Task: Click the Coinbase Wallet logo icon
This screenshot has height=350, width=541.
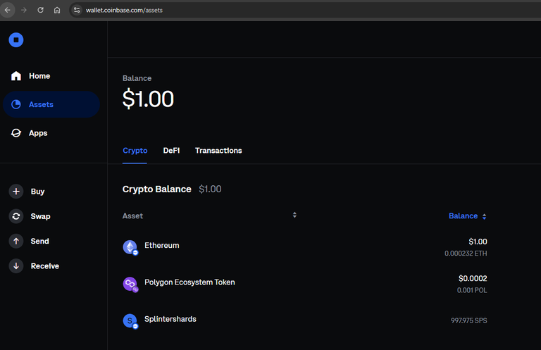Action: (16, 40)
